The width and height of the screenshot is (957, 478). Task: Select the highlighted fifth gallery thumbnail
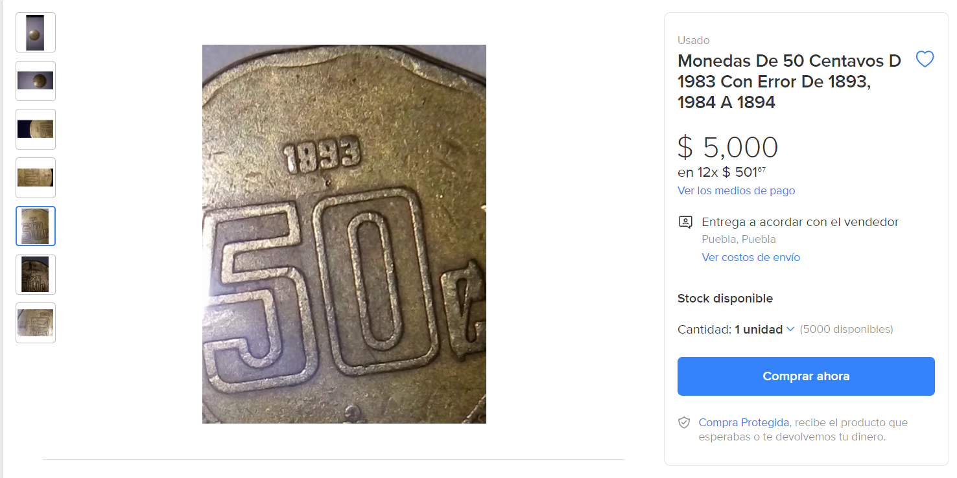[36, 226]
